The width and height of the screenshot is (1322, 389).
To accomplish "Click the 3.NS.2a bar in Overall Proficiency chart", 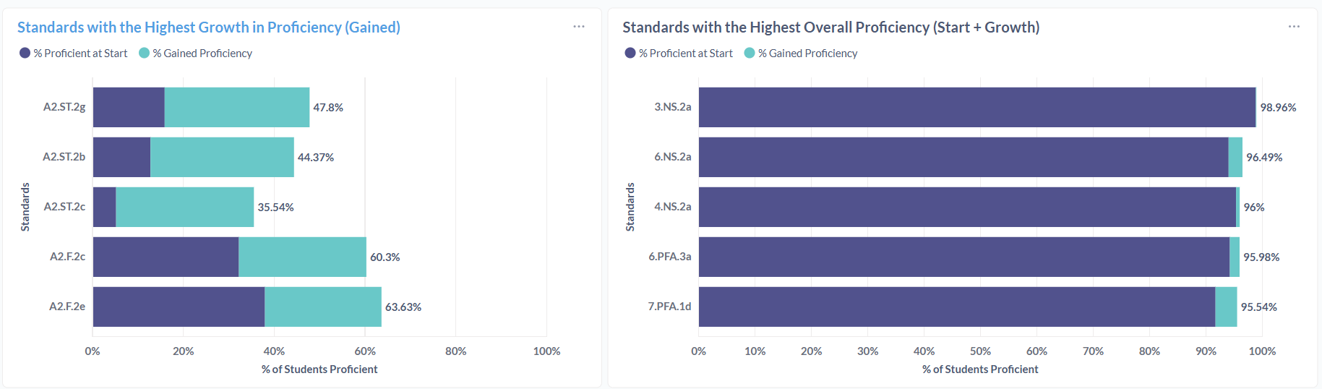I will tap(976, 107).
